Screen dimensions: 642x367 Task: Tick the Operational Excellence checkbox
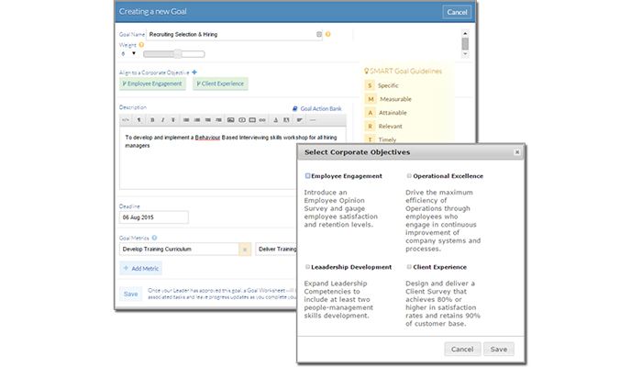409,175
